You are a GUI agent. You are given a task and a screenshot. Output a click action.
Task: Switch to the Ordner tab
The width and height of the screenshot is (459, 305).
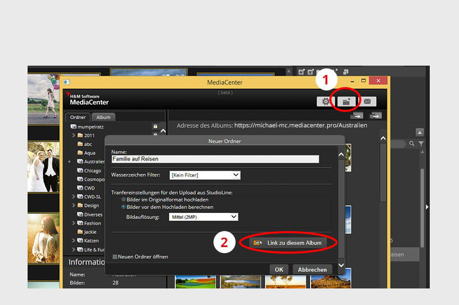pyautogui.click(x=78, y=117)
